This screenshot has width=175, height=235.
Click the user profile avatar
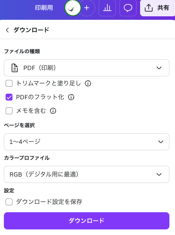(73, 8)
